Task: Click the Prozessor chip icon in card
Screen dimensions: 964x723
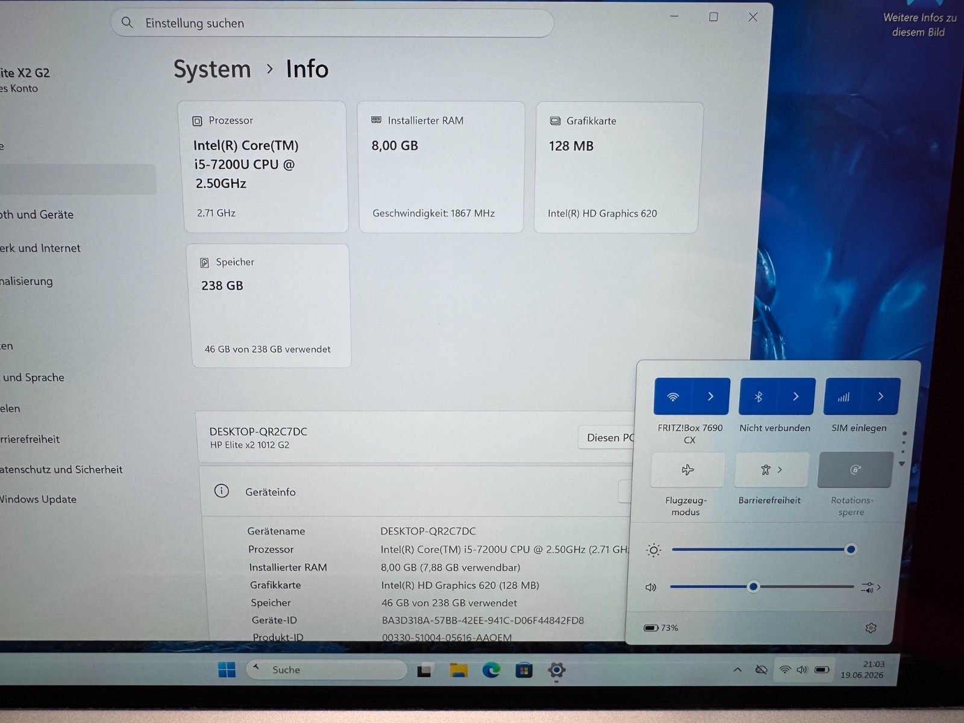Action: pyautogui.click(x=197, y=121)
